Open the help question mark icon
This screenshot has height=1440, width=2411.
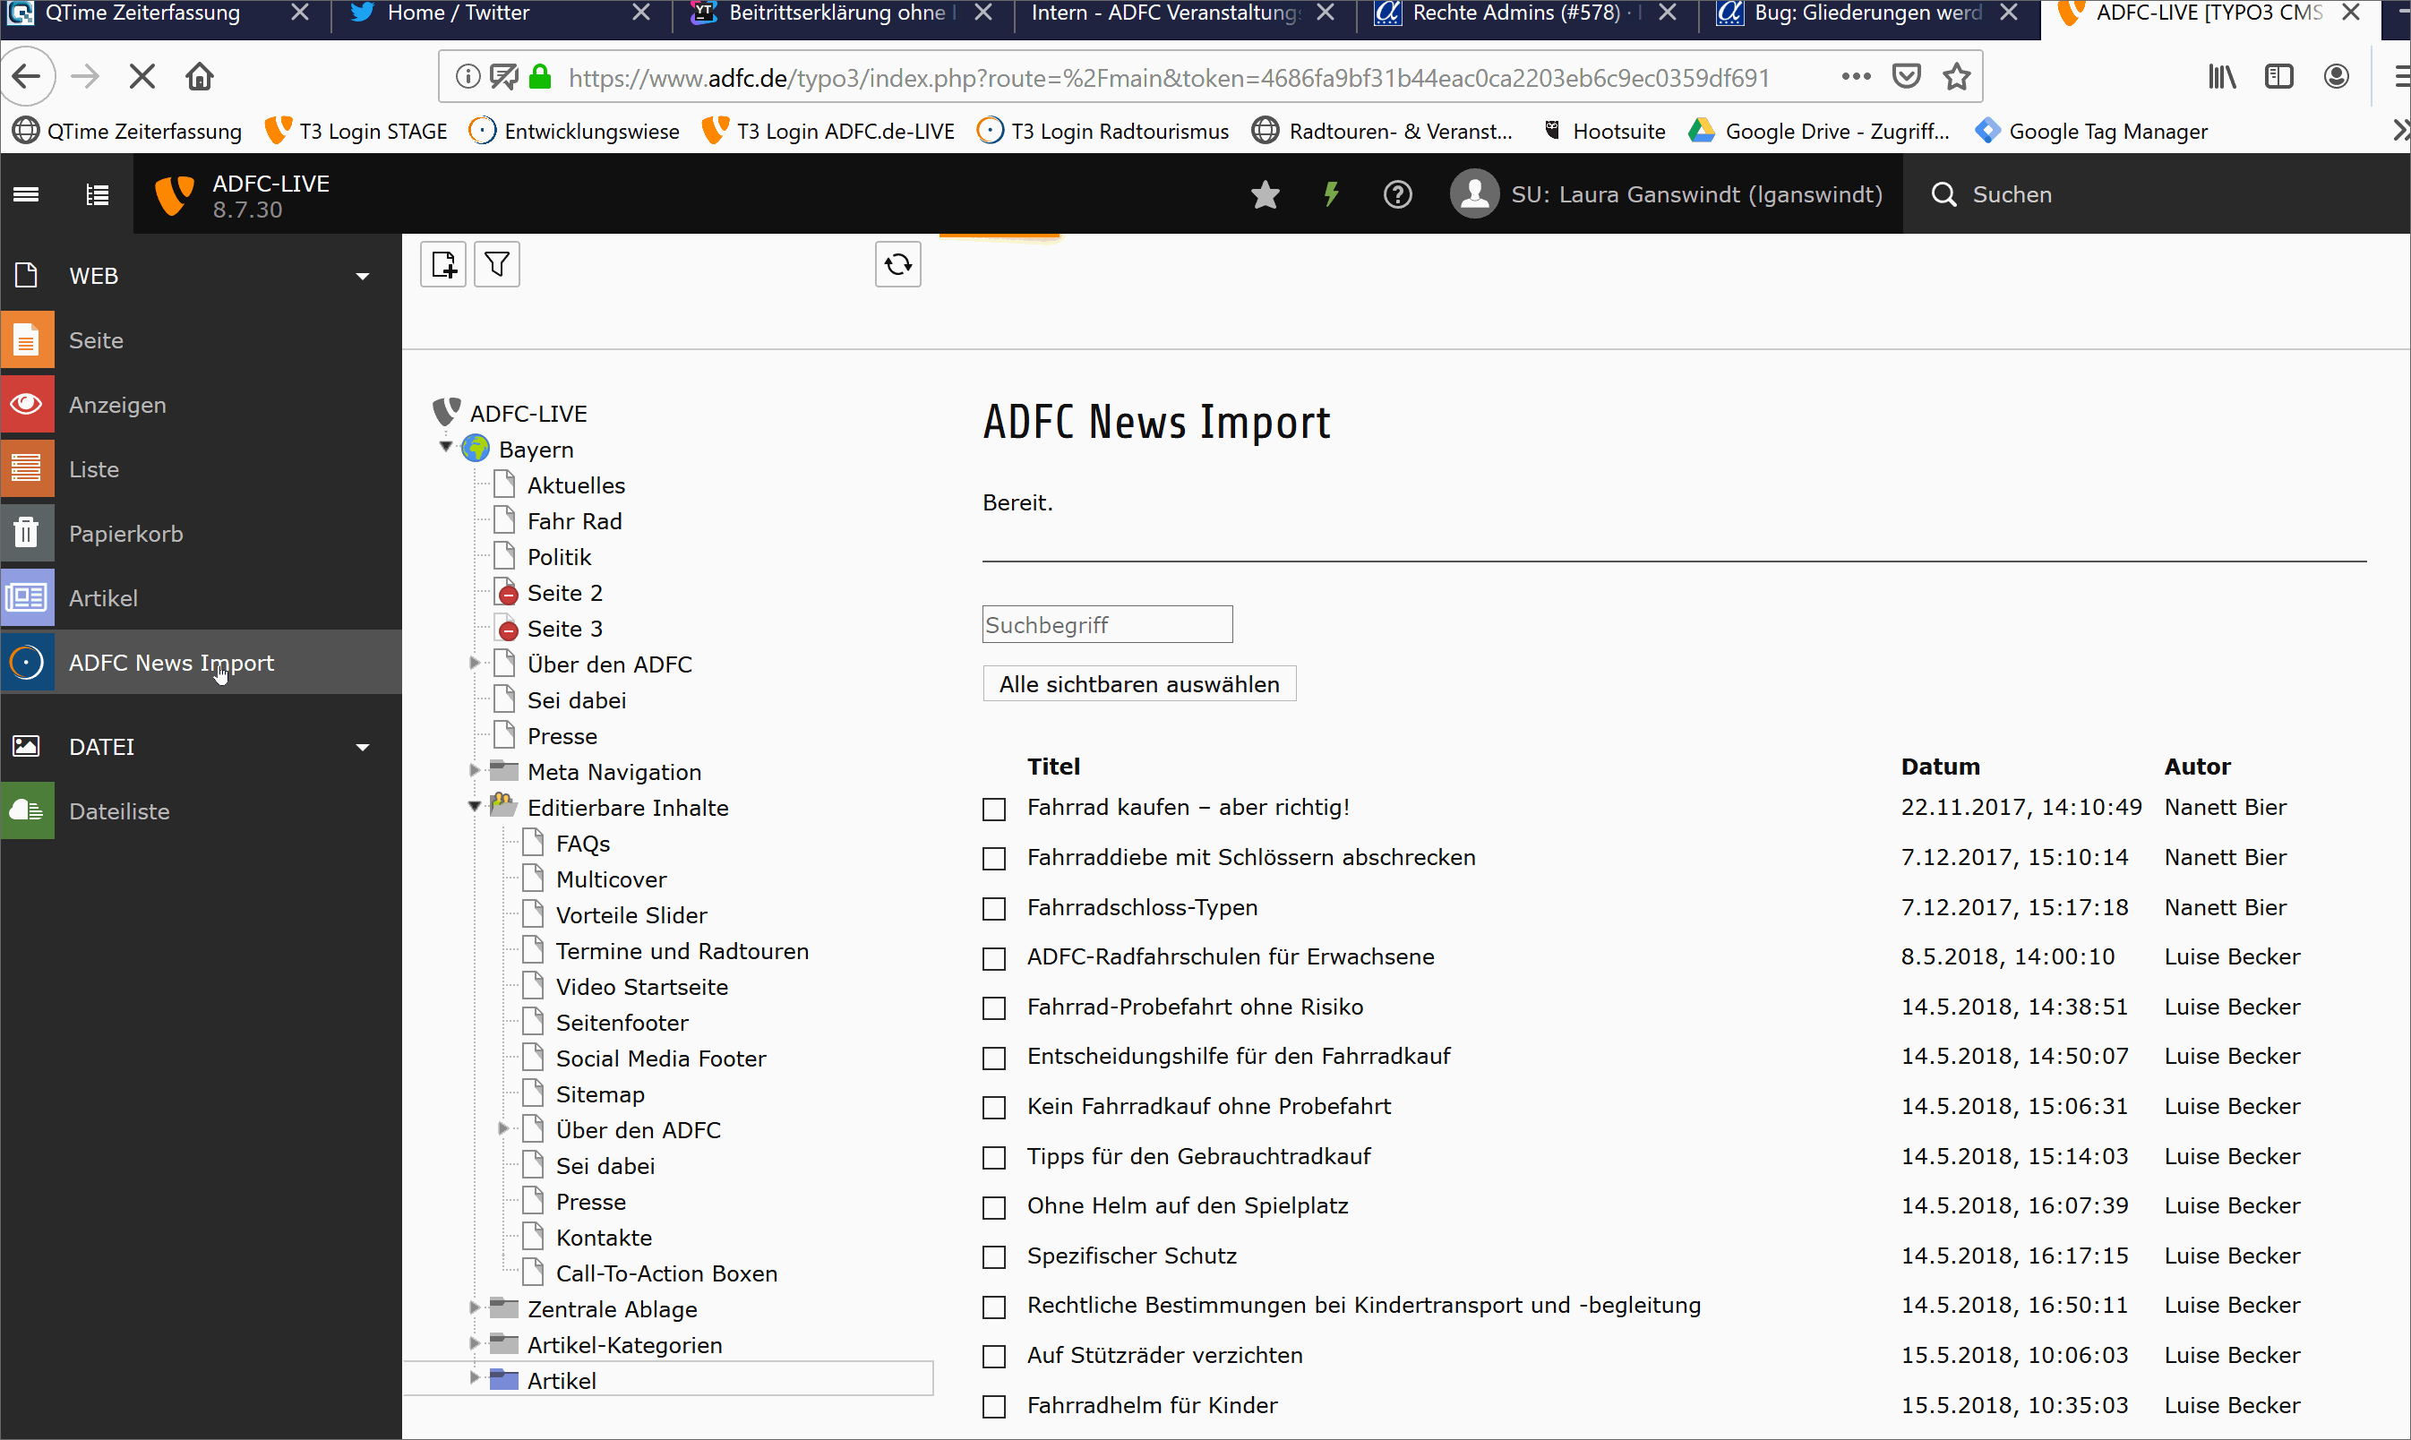coord(1397,195)
